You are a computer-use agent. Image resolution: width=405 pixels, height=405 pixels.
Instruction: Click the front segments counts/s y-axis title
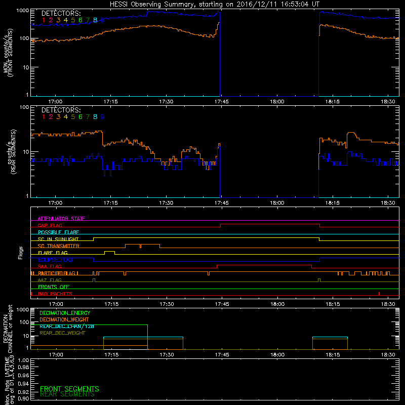pos(8,53)
